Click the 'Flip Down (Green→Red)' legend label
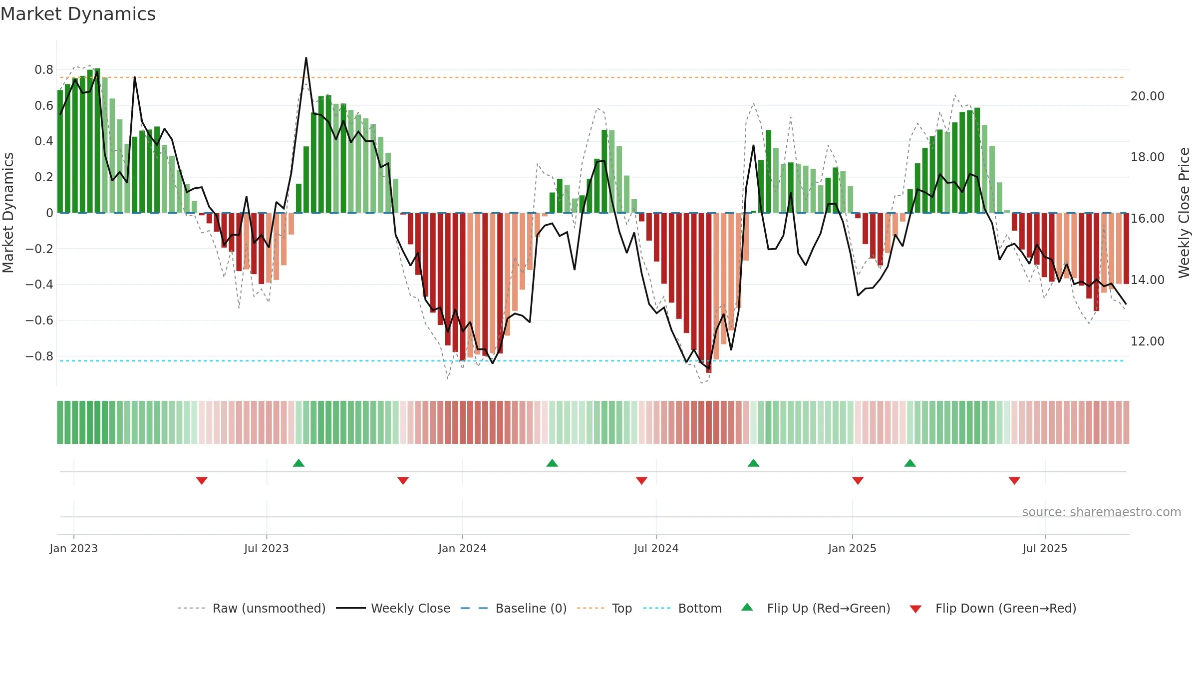1198x674 pixels. click(1006, 608)
